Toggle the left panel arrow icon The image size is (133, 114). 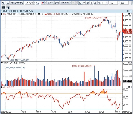tap(3, 3)
